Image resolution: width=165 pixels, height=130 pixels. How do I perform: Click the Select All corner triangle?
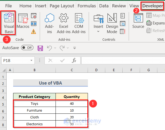point(3,70)
